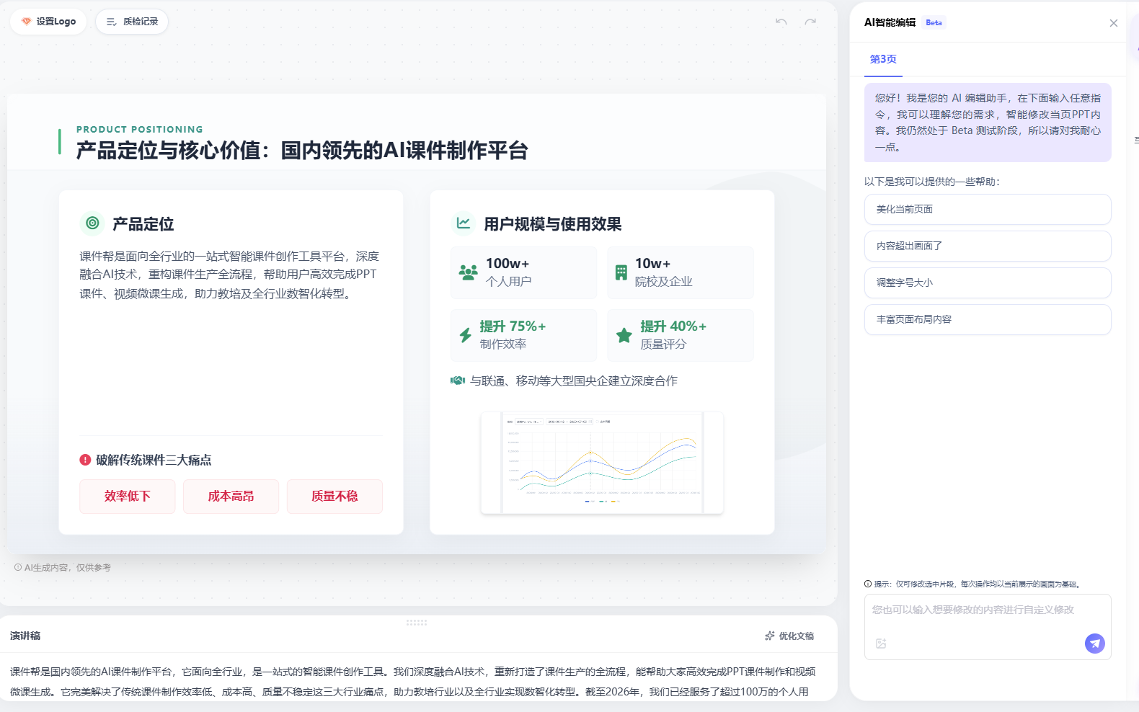
Task: Click the 产品定位 description paragraph
Action: click(x=229, y=275)
